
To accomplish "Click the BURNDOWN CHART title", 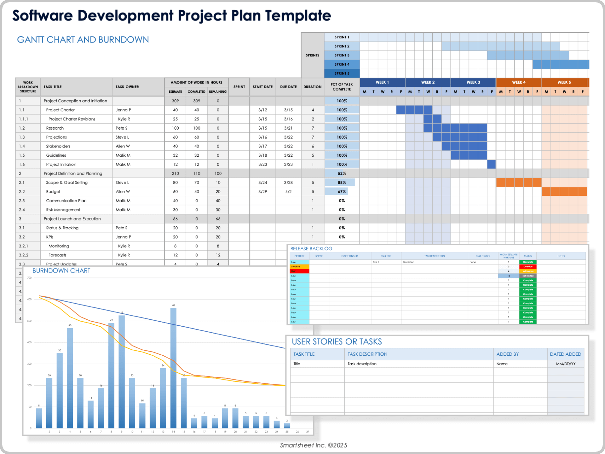I will (61, 270).
